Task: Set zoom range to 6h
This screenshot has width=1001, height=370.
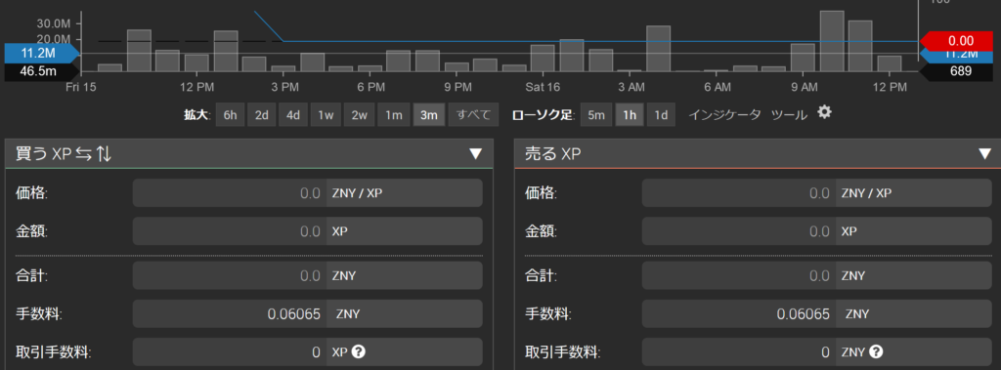Action: tap(230, 115)
